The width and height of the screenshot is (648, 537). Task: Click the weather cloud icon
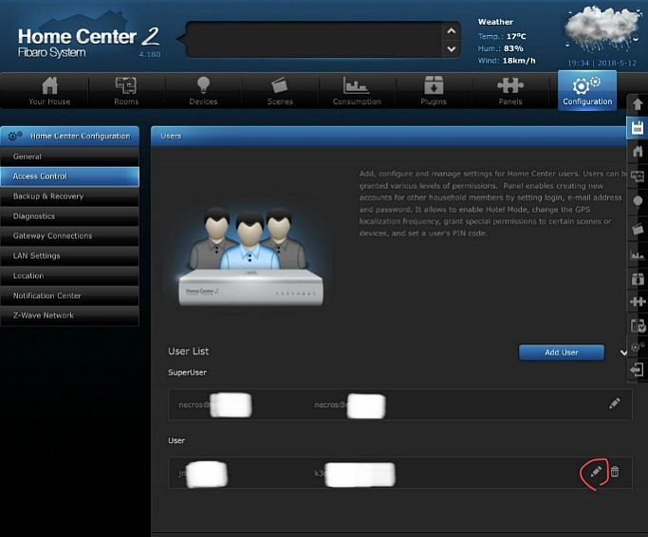coord(602,29)
